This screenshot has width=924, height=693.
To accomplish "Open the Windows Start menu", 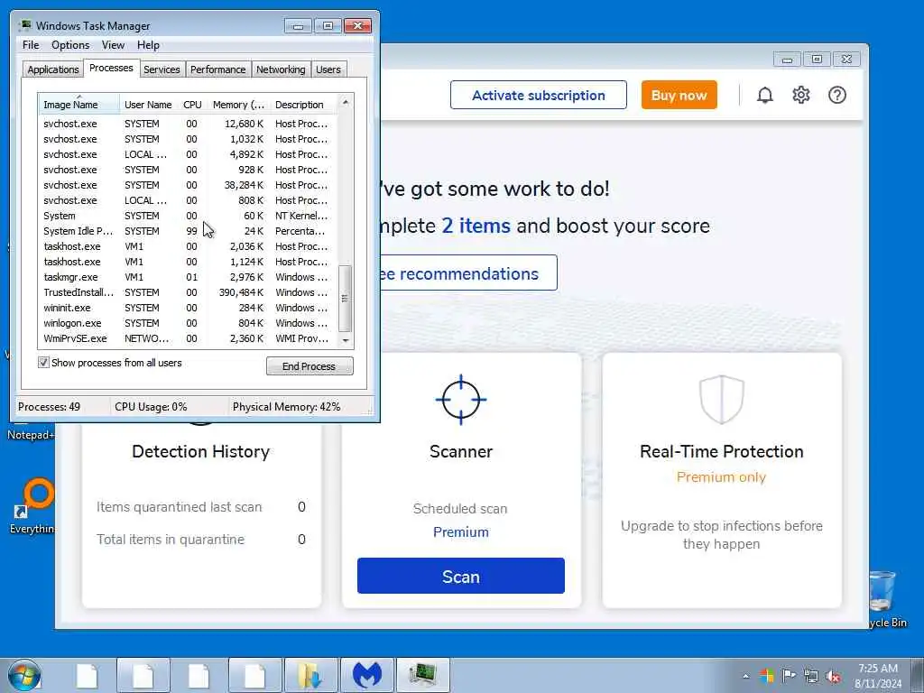I will click(x=24, y=676).
